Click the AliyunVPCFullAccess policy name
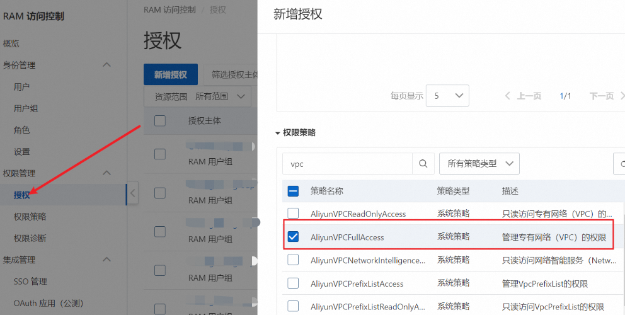625x315 pixels. click(x=347, y=238)
